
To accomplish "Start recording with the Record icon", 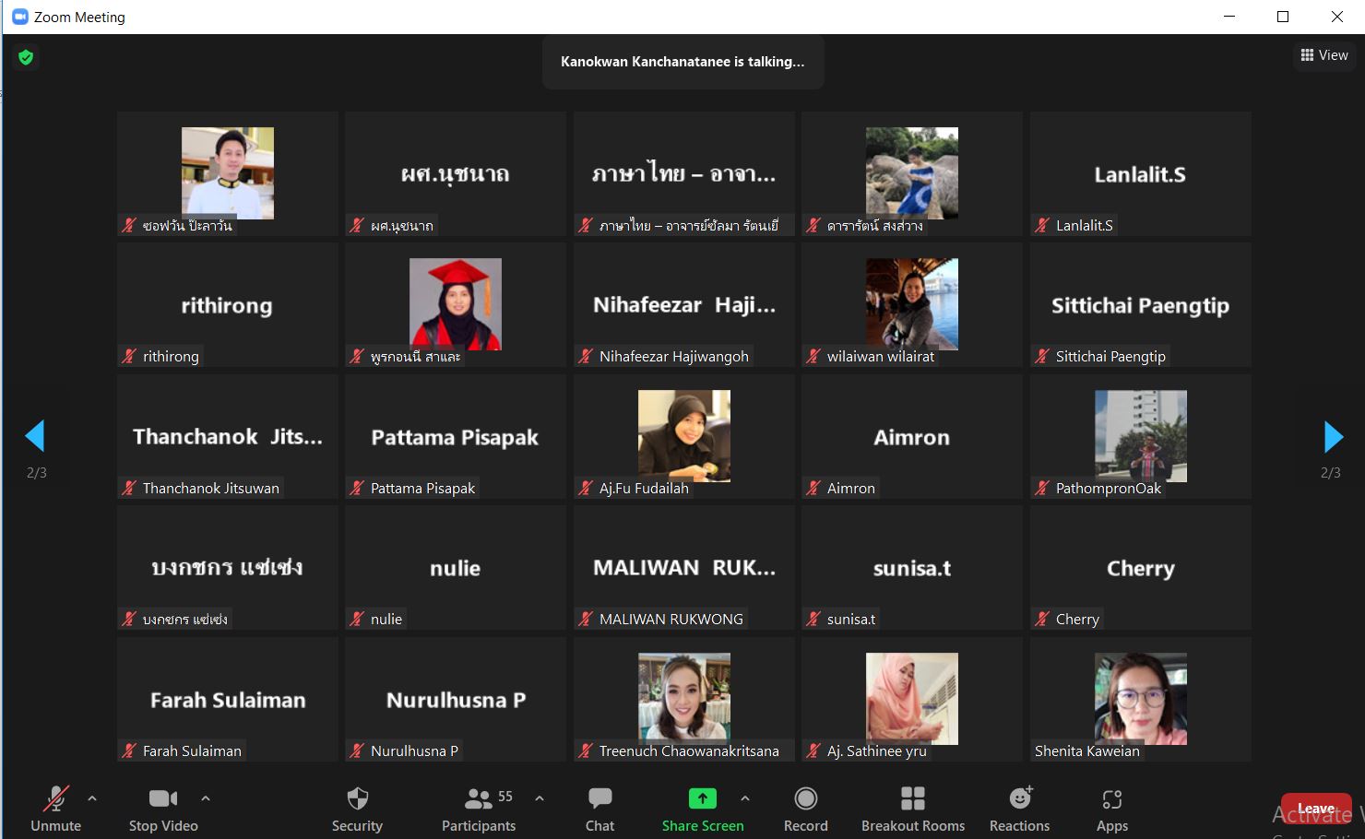I will 805,798.
